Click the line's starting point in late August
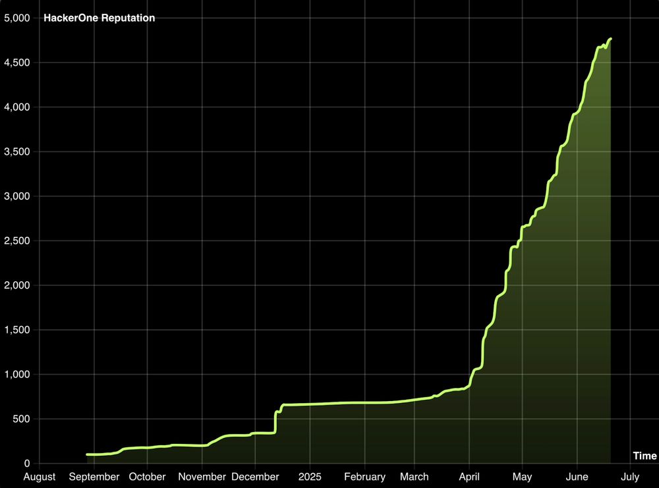The image size is (659, 488). click(87, 454)
